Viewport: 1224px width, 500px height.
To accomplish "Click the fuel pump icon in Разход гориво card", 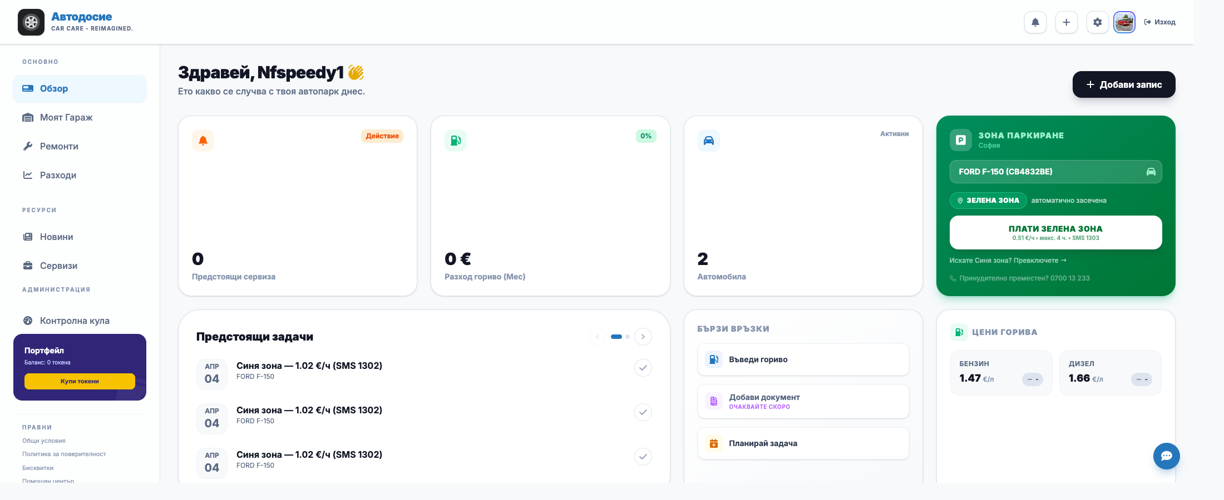I will 456,141.
